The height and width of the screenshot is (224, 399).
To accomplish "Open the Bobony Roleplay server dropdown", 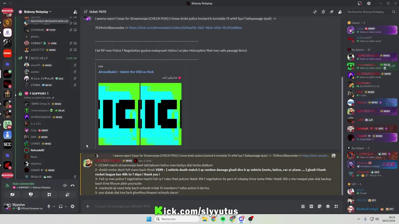I will point(37,12).
